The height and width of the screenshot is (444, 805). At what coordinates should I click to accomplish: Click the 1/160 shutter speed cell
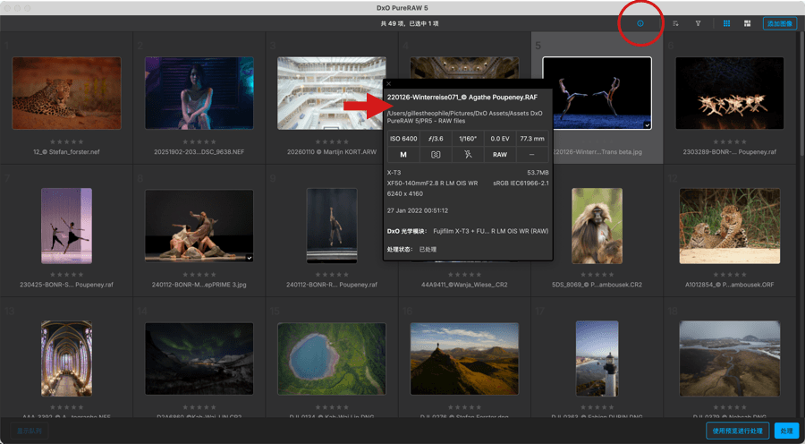coord(468,138)
